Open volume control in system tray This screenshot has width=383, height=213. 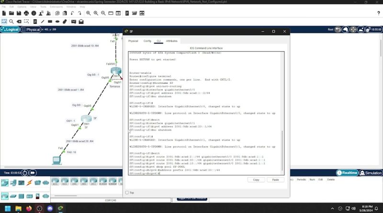353,208
